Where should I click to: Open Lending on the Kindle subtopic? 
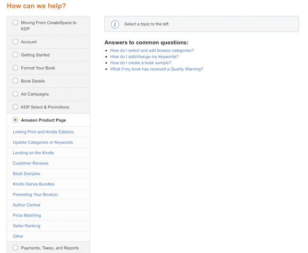[33, 153]
